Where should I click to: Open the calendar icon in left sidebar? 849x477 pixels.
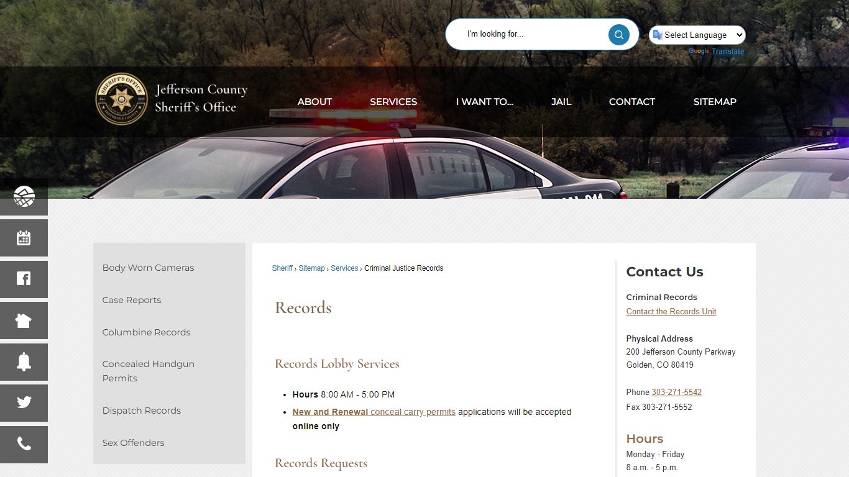click(24, 238)
